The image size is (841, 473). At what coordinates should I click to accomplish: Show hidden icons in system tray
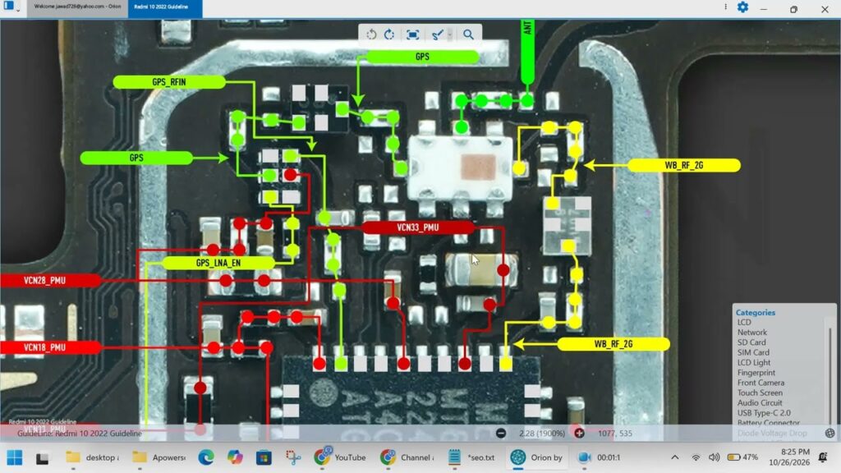tap(675, 457)
